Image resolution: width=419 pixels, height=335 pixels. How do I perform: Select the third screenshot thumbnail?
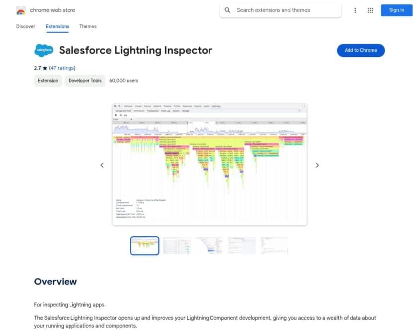coord(209,246)
